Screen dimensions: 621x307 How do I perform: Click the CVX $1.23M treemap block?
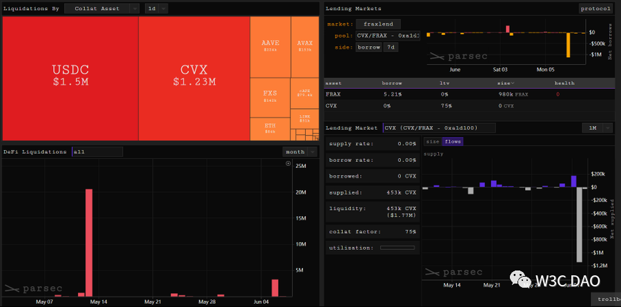[194, 78]
